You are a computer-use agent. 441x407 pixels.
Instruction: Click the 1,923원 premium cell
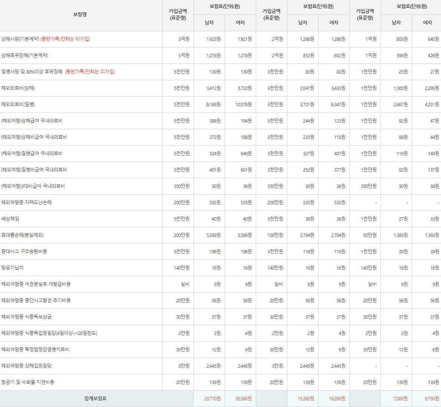click(213, 39)
